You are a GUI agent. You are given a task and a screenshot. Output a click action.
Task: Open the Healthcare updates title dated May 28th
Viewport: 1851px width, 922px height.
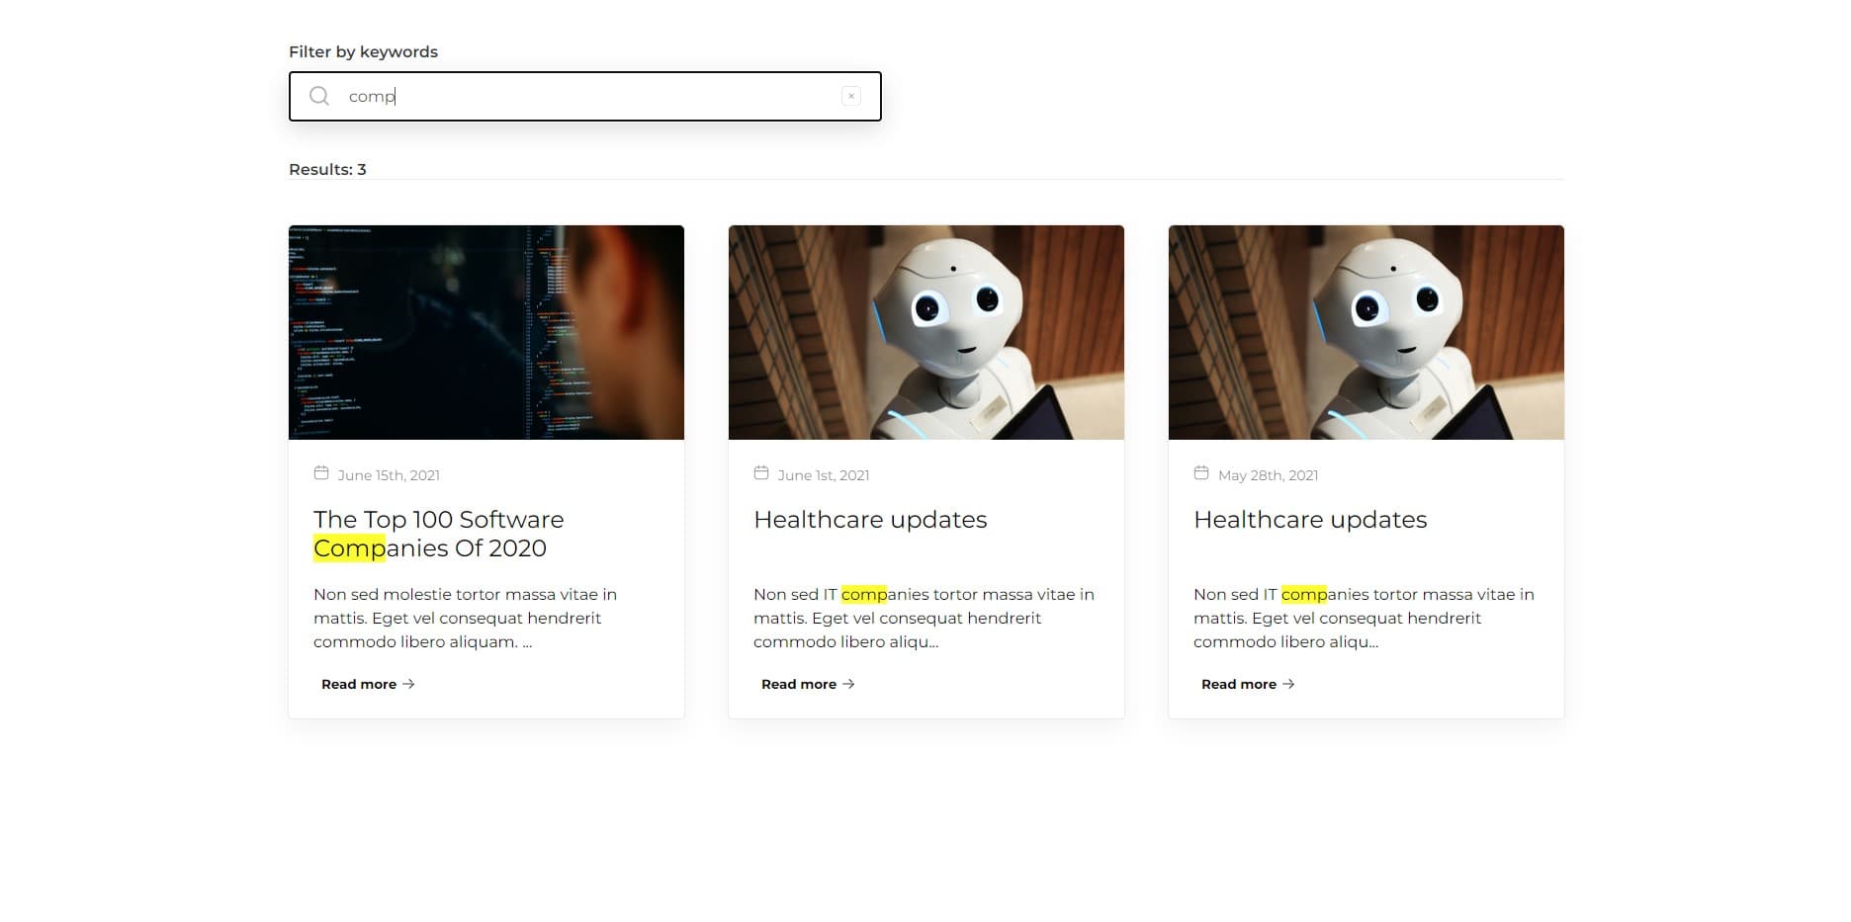[1310, 520]
